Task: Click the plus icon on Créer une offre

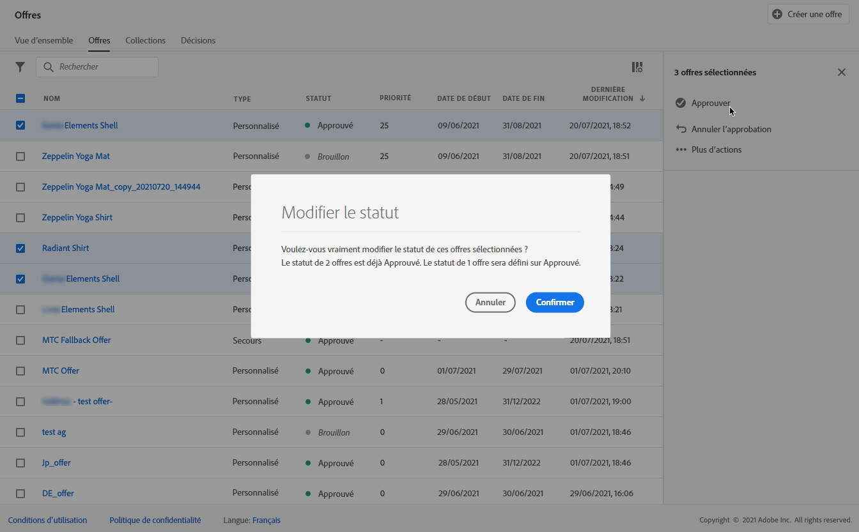Action: (x=777, y=14)
